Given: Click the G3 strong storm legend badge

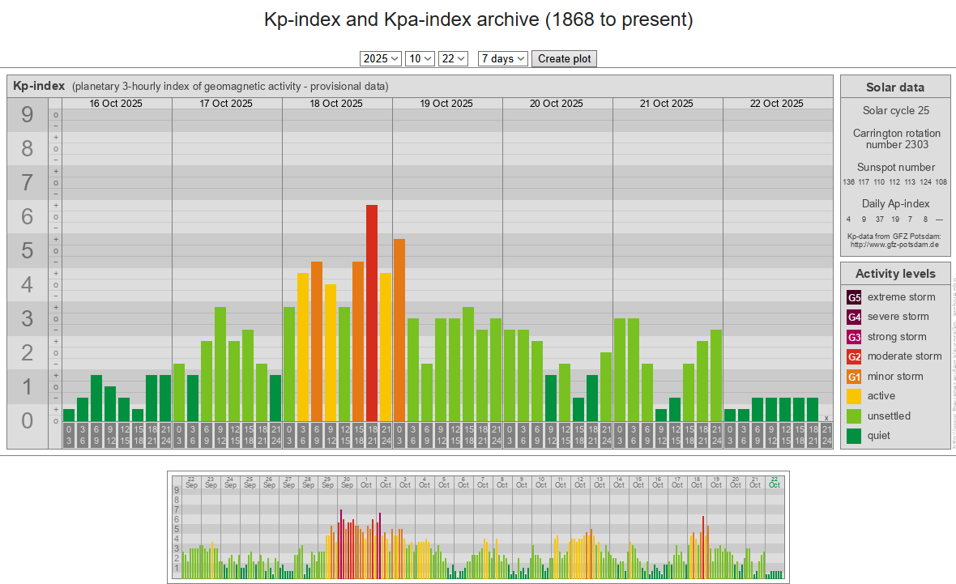Looking at the screenshot, I should 854,337.
